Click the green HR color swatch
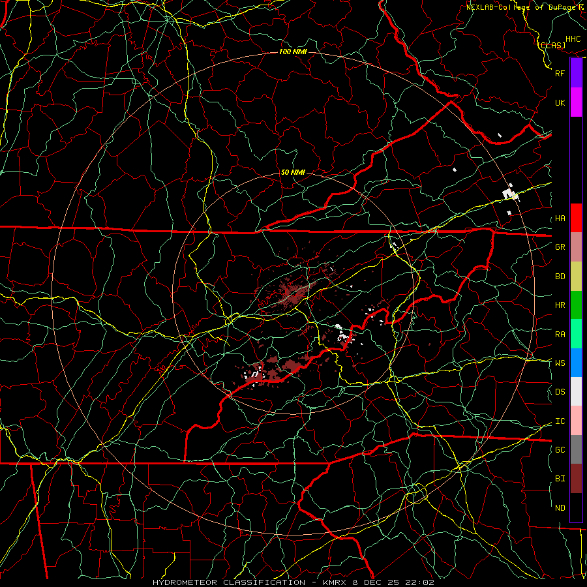587x587 pixels. [x=576, y=305]
